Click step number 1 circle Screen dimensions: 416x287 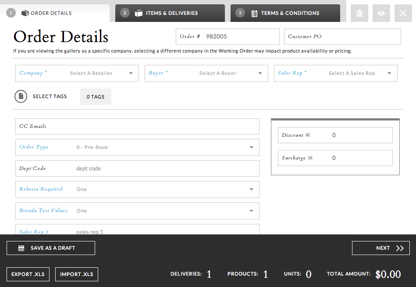tap(11, 13)
